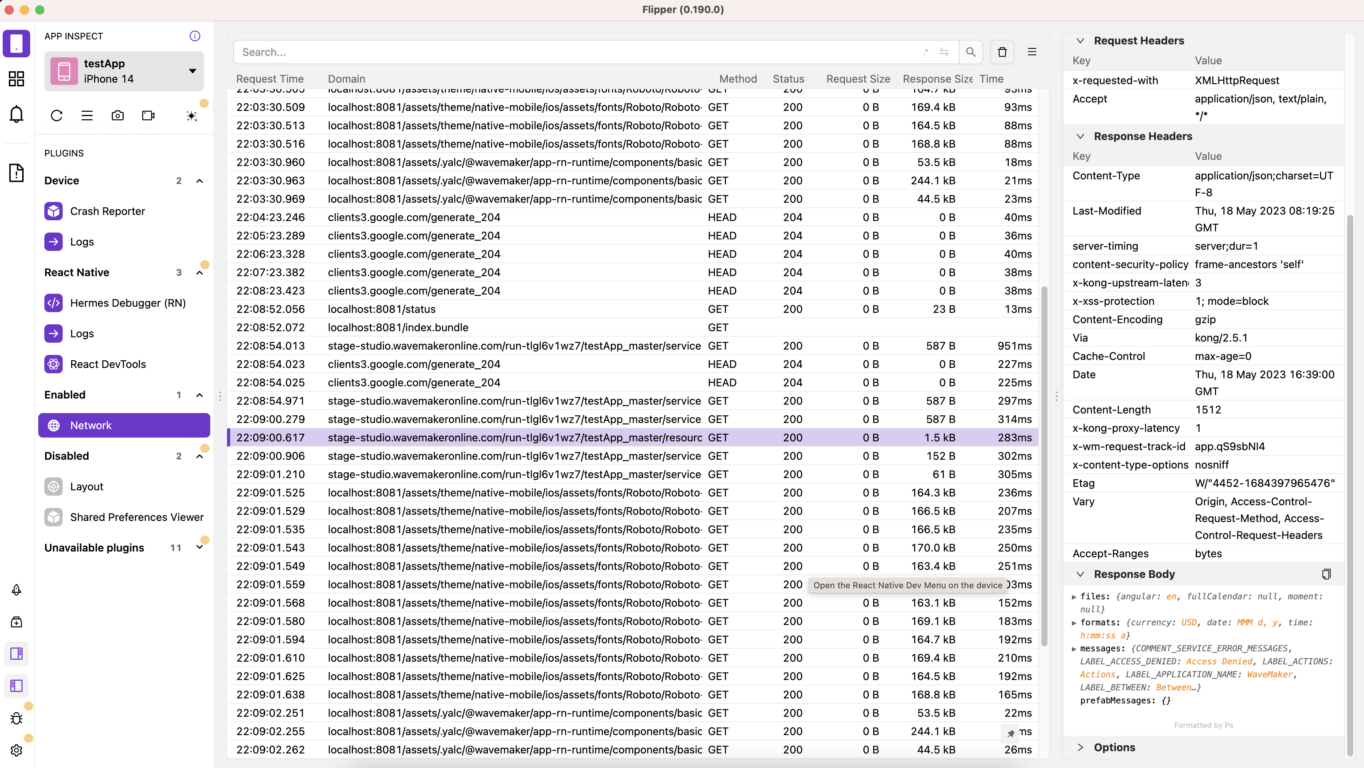Click the app inspect info icon

(x=195, y=36)
